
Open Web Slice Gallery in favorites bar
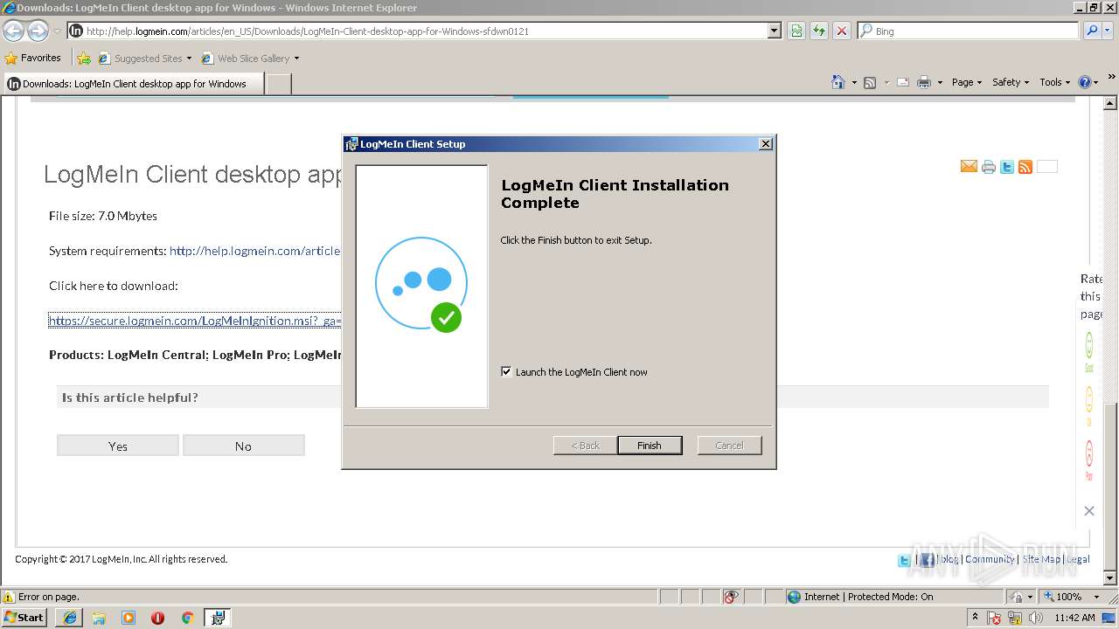pos(250,59)
